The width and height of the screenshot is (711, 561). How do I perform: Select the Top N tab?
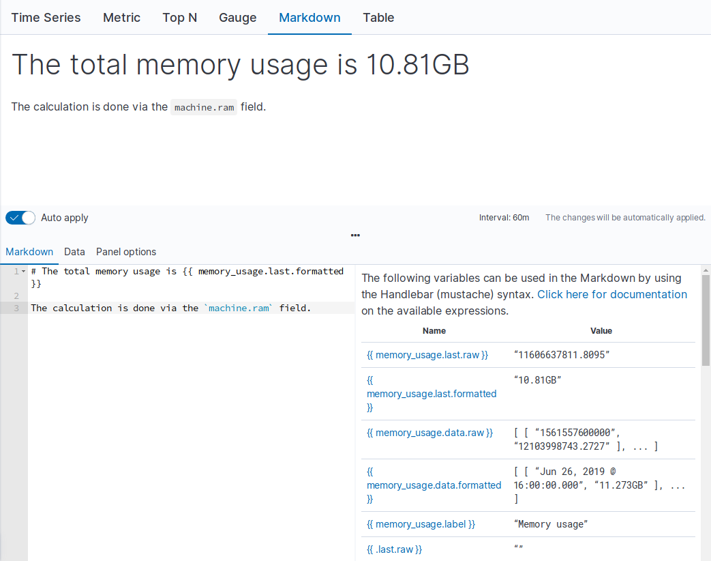point(179,18)
